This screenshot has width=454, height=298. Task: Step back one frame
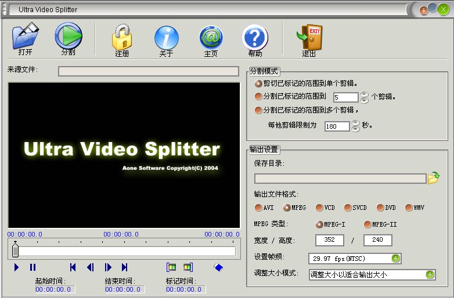click(x=91, y=267)
